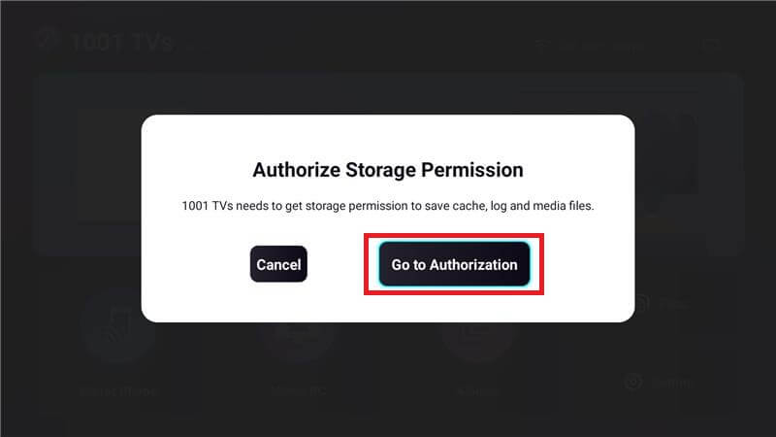The image size is (776, 437).
Task: Click the dimmed network name text in header
Action: click(x=596, y=46)
